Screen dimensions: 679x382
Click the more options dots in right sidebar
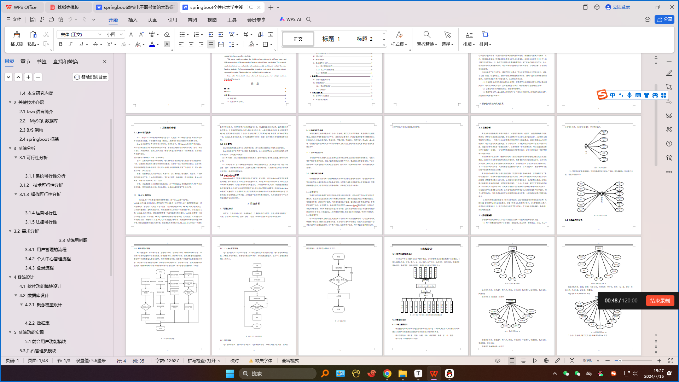click(x=669, y=172)
